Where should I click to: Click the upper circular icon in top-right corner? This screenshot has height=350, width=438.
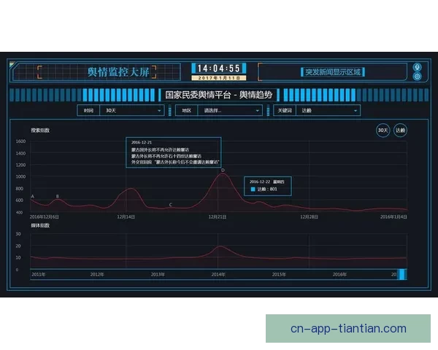[x=417, y=67]
